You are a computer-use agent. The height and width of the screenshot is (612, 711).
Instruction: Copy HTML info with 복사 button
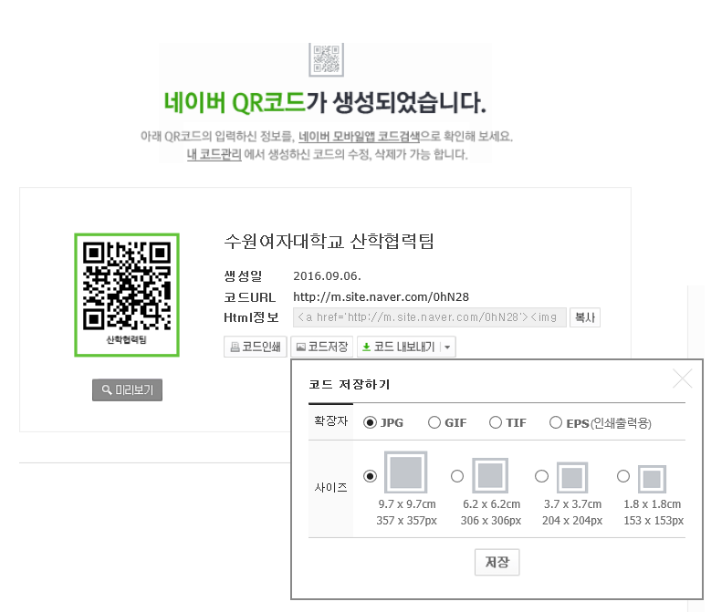click(584, 317)
